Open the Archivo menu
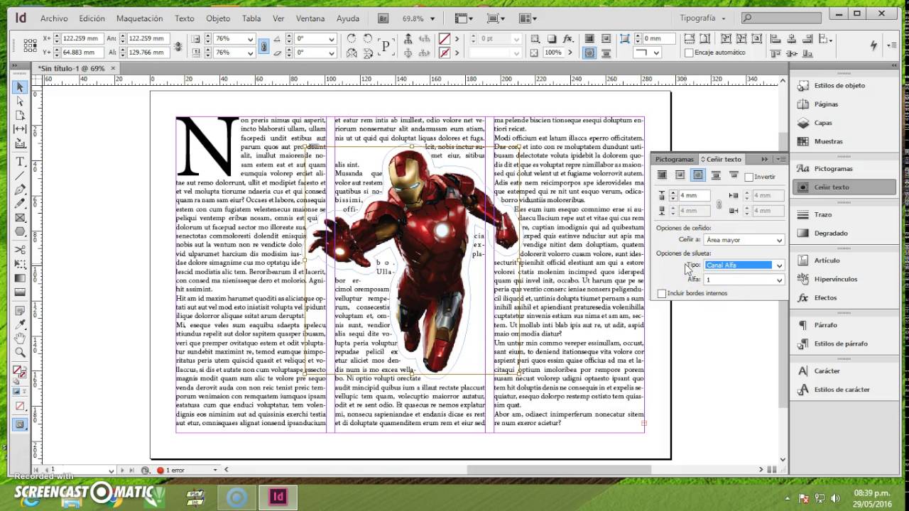Screen dimensions: 909x511 tap(54, 18)
